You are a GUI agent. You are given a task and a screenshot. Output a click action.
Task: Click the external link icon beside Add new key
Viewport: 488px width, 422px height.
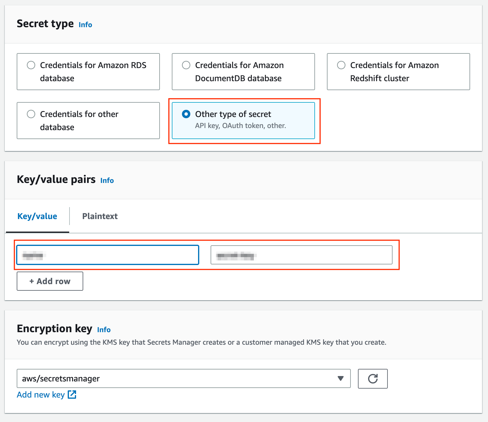[72, 395]
